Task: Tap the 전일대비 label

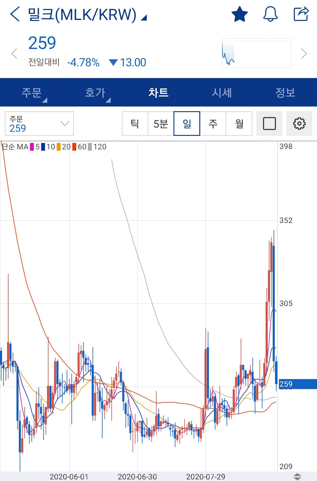Action: coord(44,63)
